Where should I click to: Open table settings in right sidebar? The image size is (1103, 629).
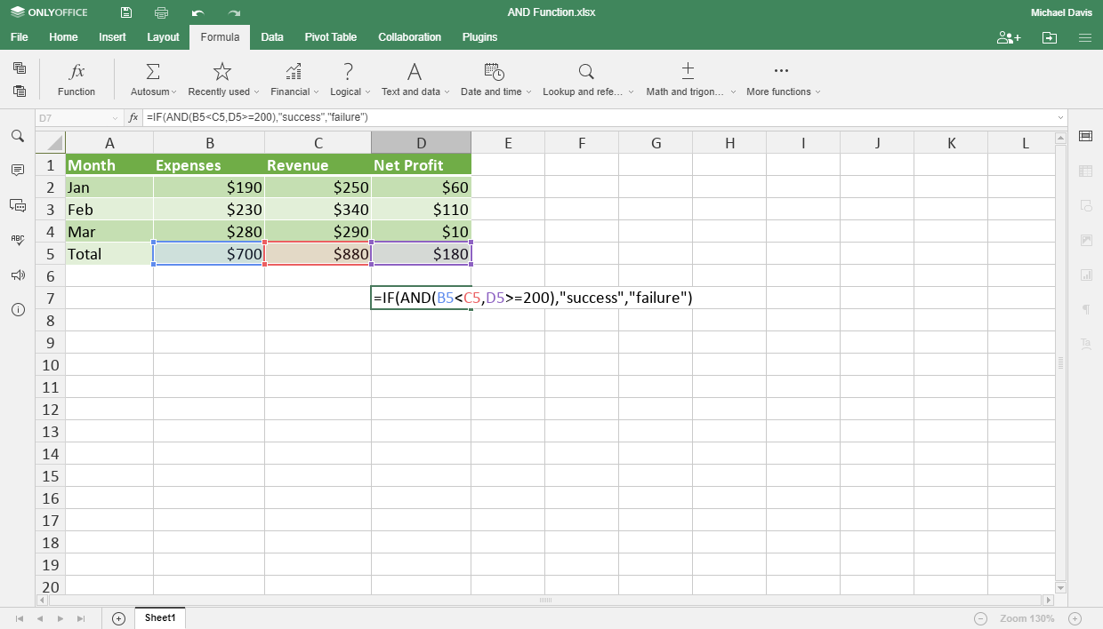1085,171
